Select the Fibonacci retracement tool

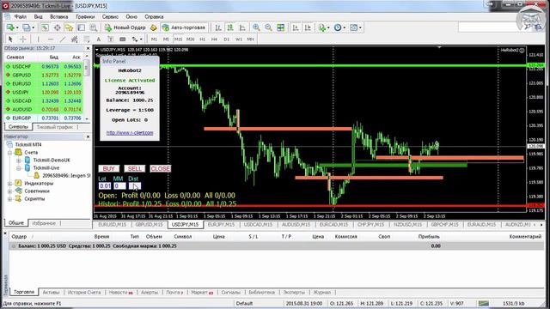tap(87, 39)
